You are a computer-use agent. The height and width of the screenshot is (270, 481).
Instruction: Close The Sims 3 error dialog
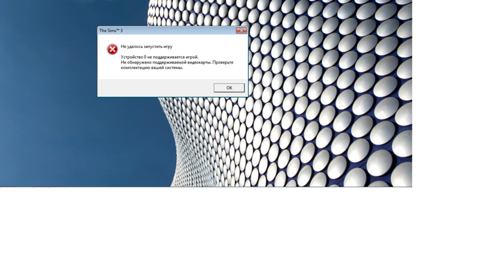pos(241,31)
